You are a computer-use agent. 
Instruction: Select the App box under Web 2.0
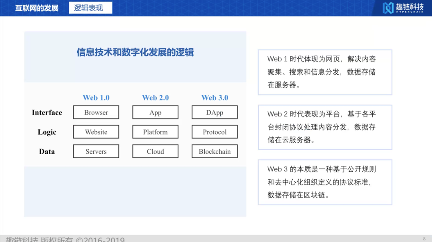(x=155, y=112)
